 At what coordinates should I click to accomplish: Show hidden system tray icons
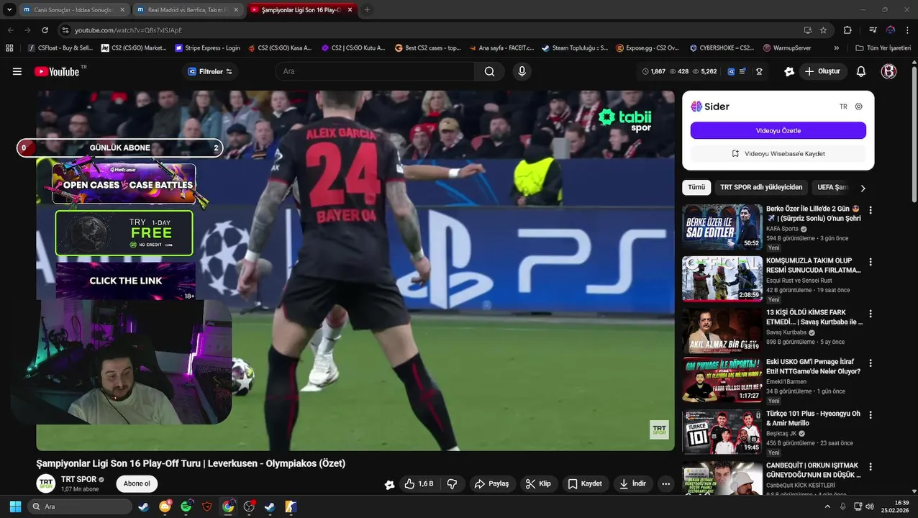pos(827,506)
